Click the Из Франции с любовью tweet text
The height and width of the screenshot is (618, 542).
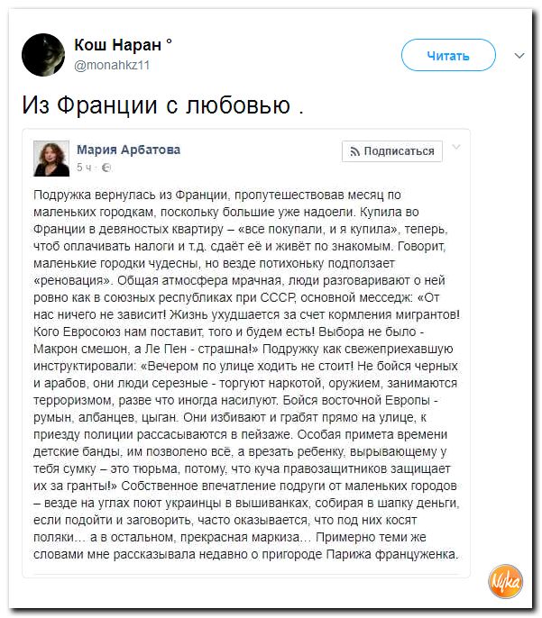point(162,105)
